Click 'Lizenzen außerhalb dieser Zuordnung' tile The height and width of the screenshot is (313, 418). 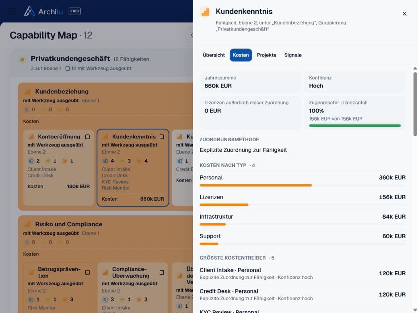(250, 113)
